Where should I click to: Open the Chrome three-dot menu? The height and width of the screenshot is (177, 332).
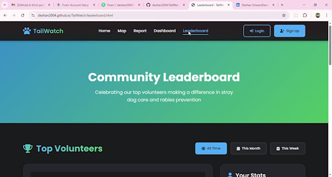(x=327, y=15)
